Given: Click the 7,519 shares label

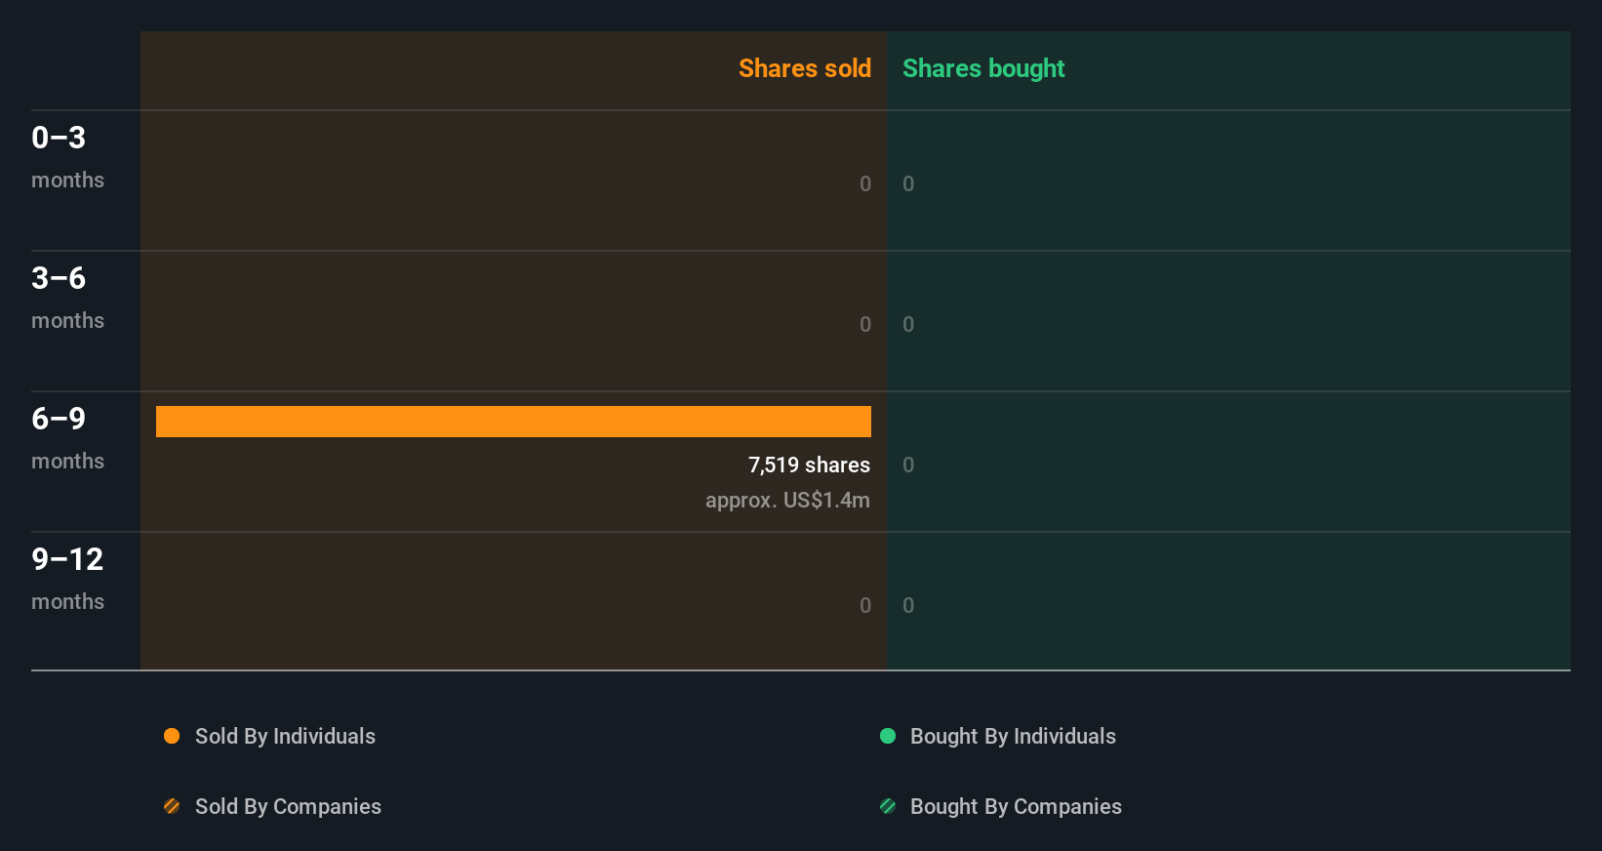Looking at the screenshot, I should click(809, 465).
